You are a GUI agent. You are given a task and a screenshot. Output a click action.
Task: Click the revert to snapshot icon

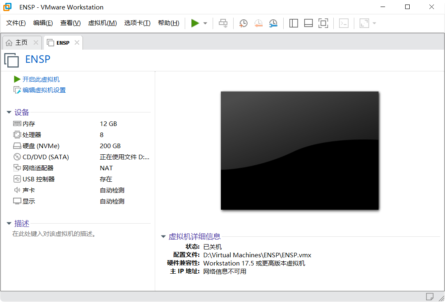258,23
